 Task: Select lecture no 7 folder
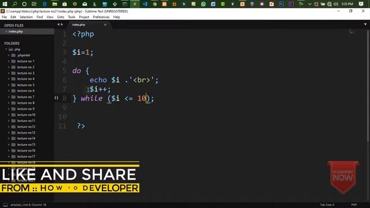tap(25, 97)
